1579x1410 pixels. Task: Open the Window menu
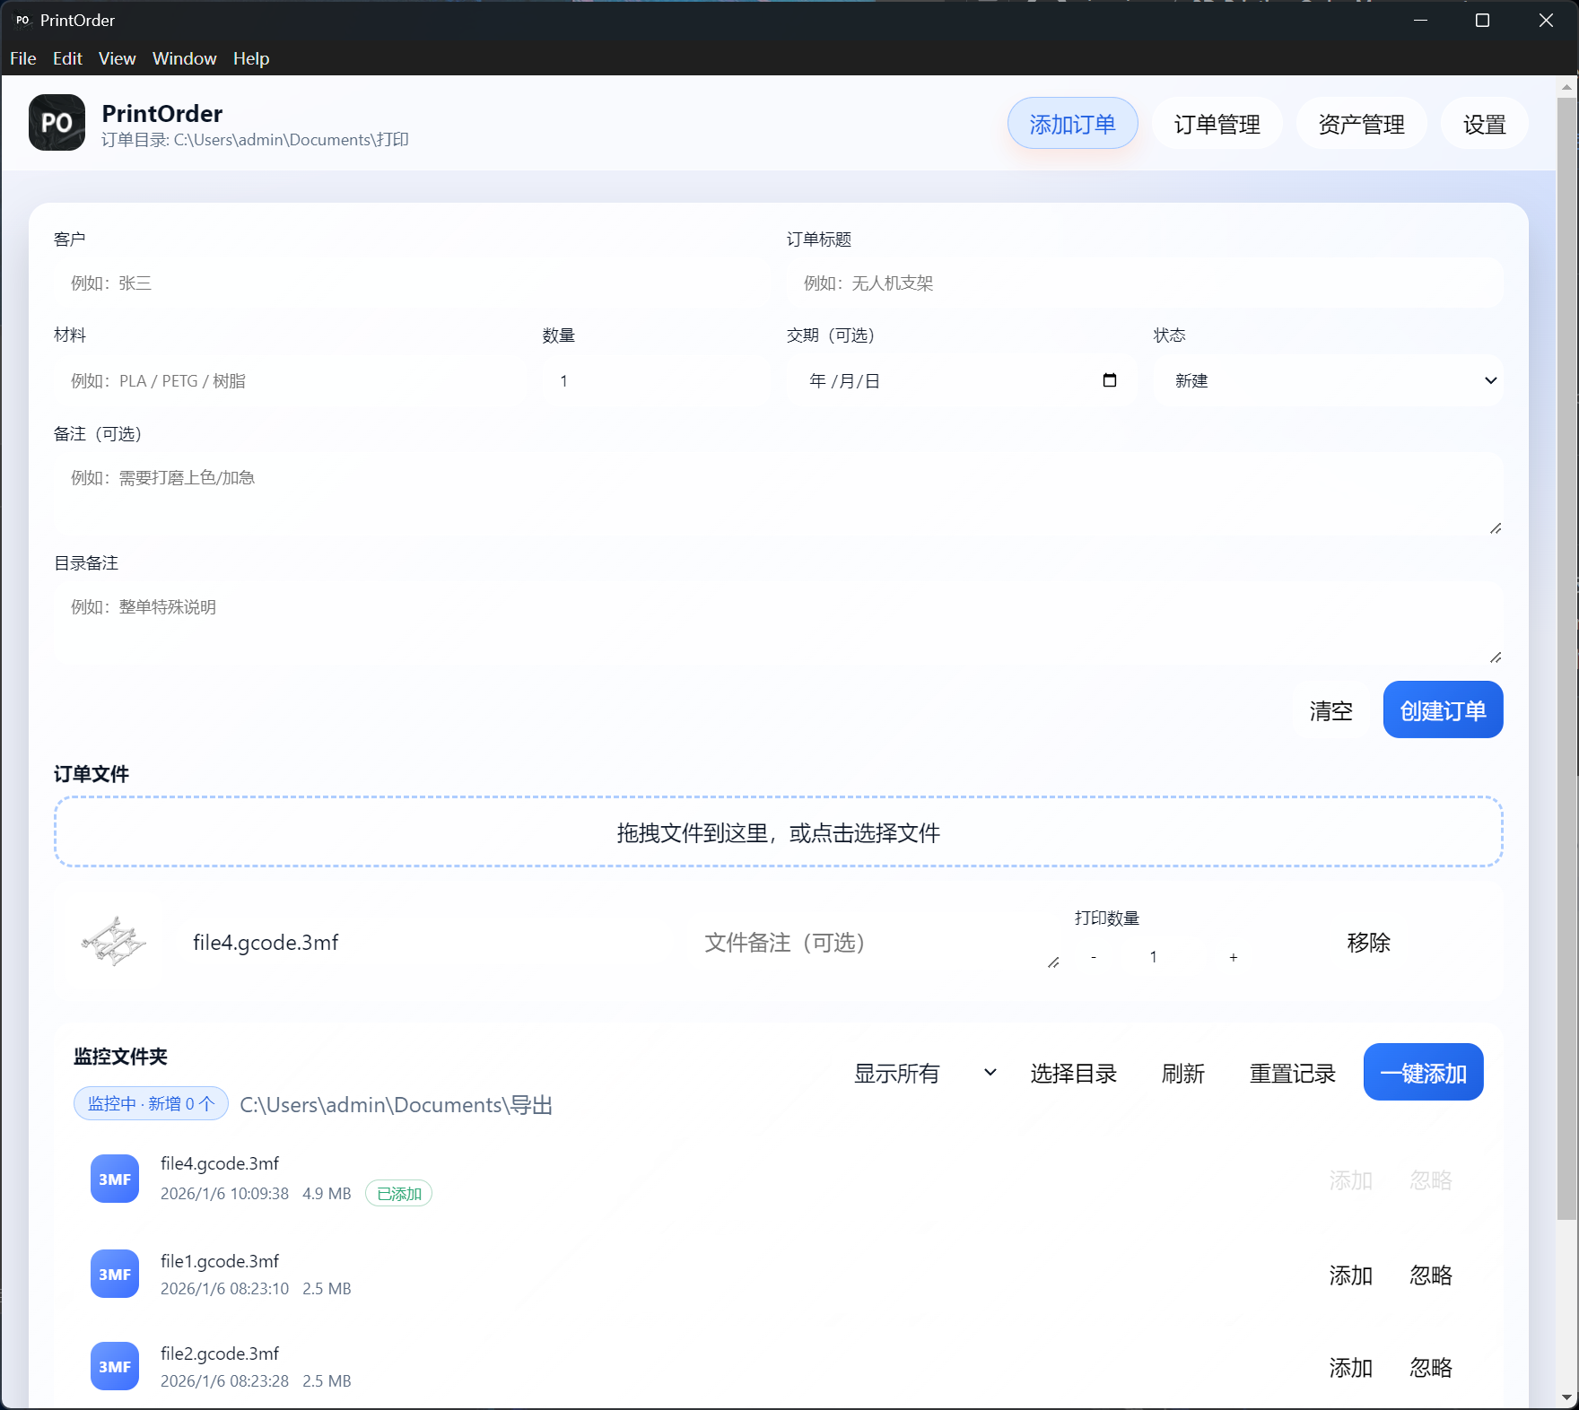(x=184, y=58)
